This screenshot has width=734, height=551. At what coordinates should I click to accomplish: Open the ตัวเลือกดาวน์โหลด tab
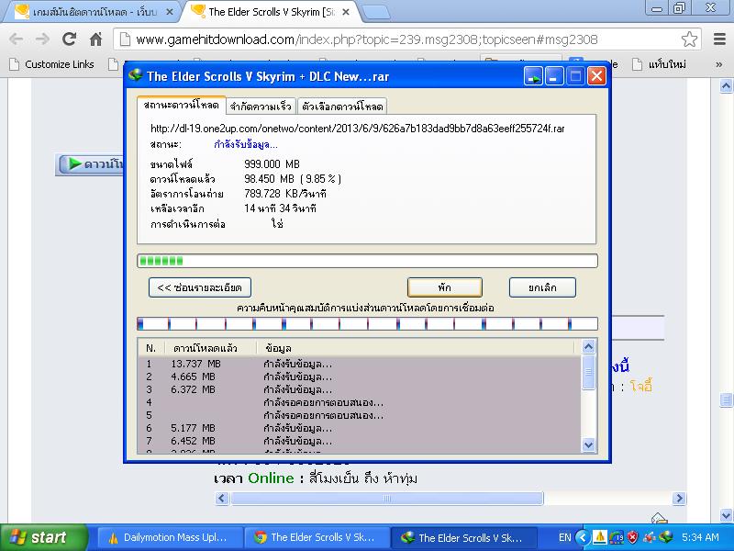[342, 107]
